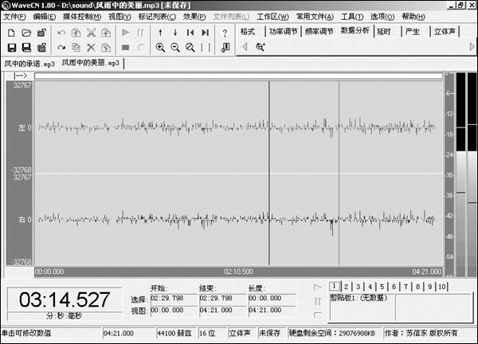Click the Help question mark icon
The height and width of the screenshot is (344, 478).
[x=225, y=33]
